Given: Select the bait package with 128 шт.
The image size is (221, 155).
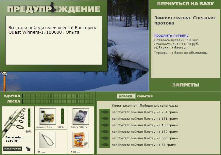Looking at the screenshot, I should [81, 140].
